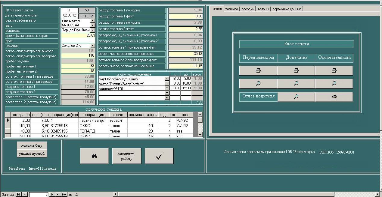The width and height of the screenshot is (382, 197).
Task: Open the талоны tab
Action: tap(263, 9)
